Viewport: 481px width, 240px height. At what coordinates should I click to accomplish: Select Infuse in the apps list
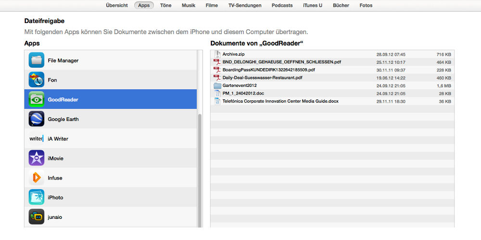click(111, 178)
